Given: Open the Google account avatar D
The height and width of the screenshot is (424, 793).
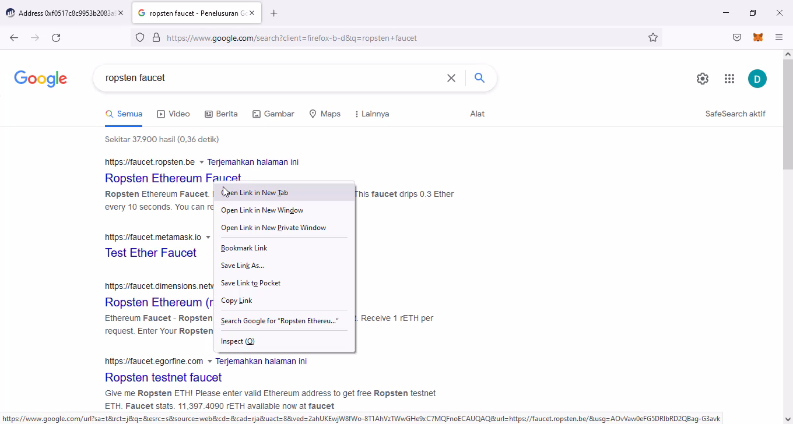Looking at the screenshot, I should click(x=757, y=79).
